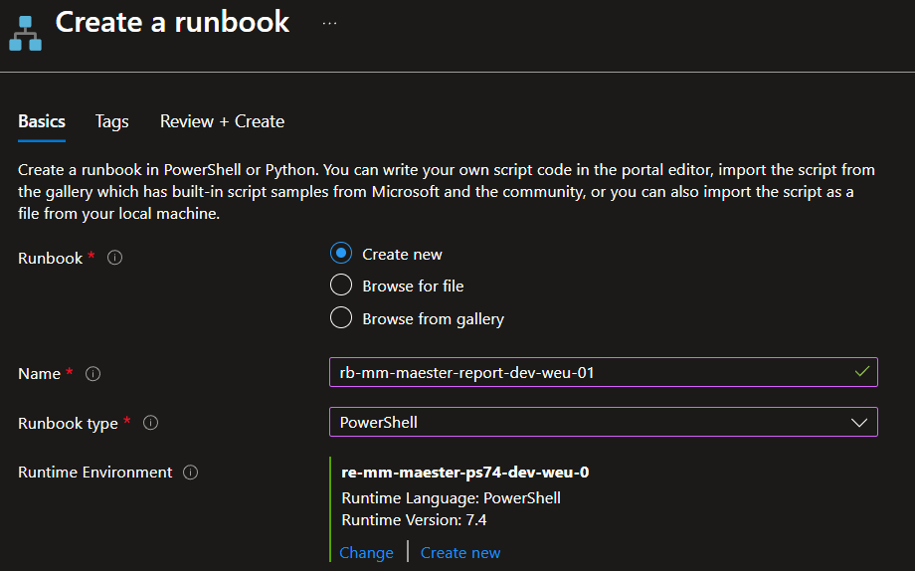This screenshot has width=915, height=571.
Task: Click the Runtime Version: 7.4 text
Action: [414, 520]
